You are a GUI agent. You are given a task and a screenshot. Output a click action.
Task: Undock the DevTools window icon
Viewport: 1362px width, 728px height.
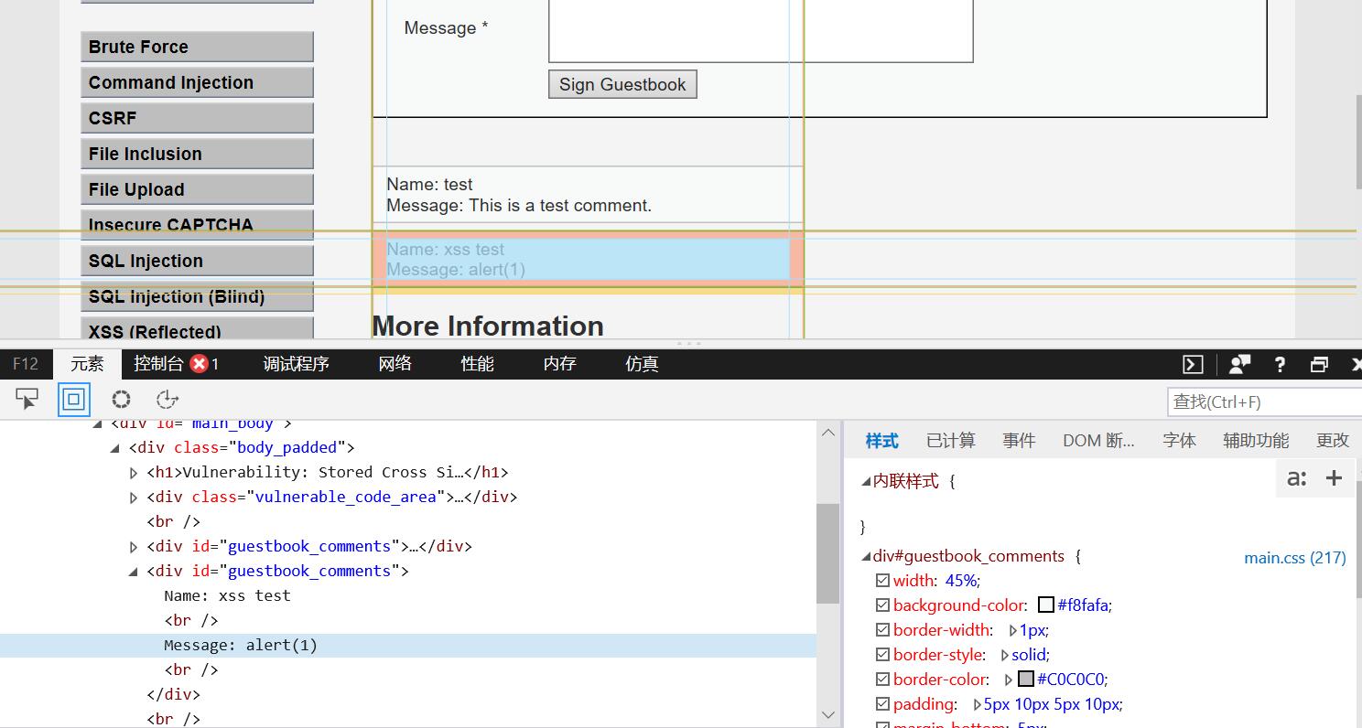click(x=1319, y=364)
